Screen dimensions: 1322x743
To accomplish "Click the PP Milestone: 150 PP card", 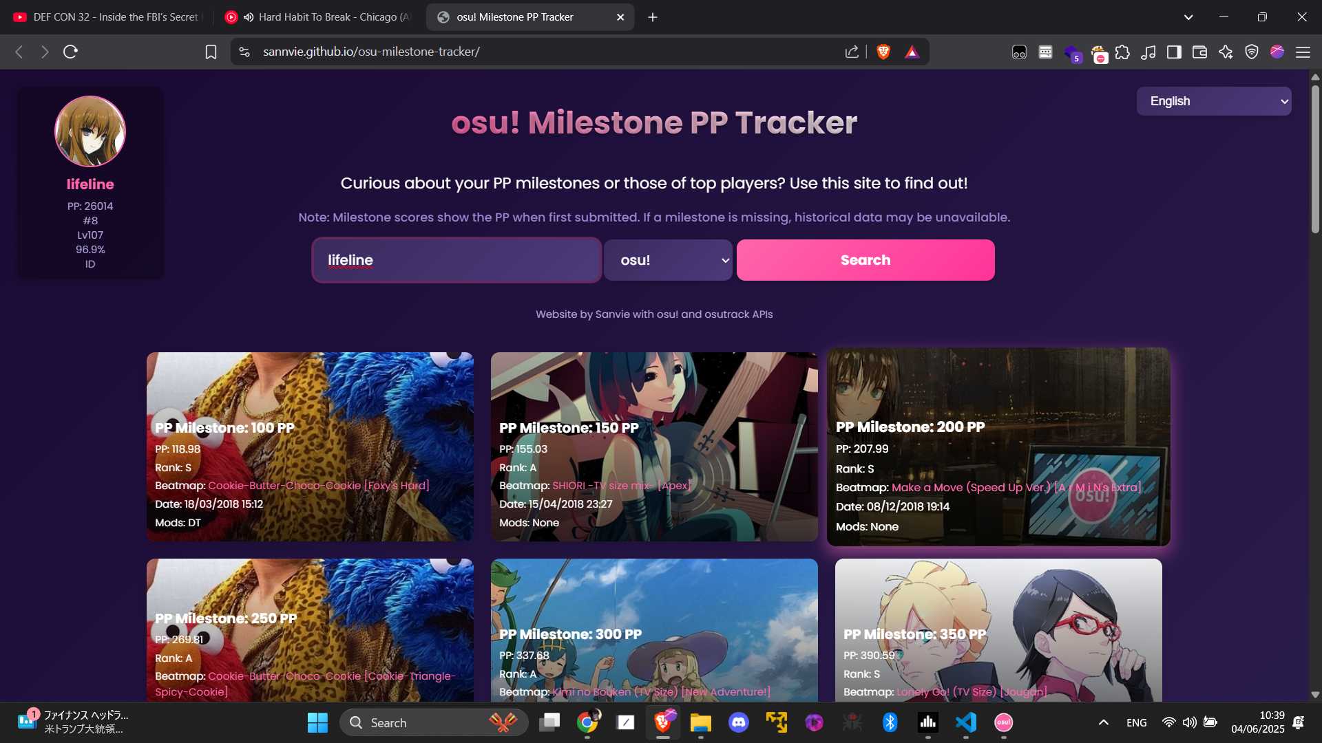I will (654, 446).
